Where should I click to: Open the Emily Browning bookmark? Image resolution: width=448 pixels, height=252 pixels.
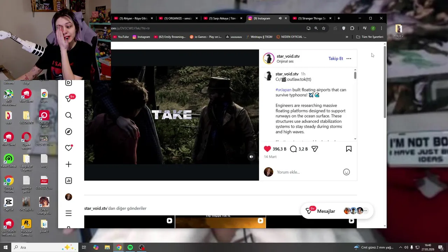click(169, 37)
